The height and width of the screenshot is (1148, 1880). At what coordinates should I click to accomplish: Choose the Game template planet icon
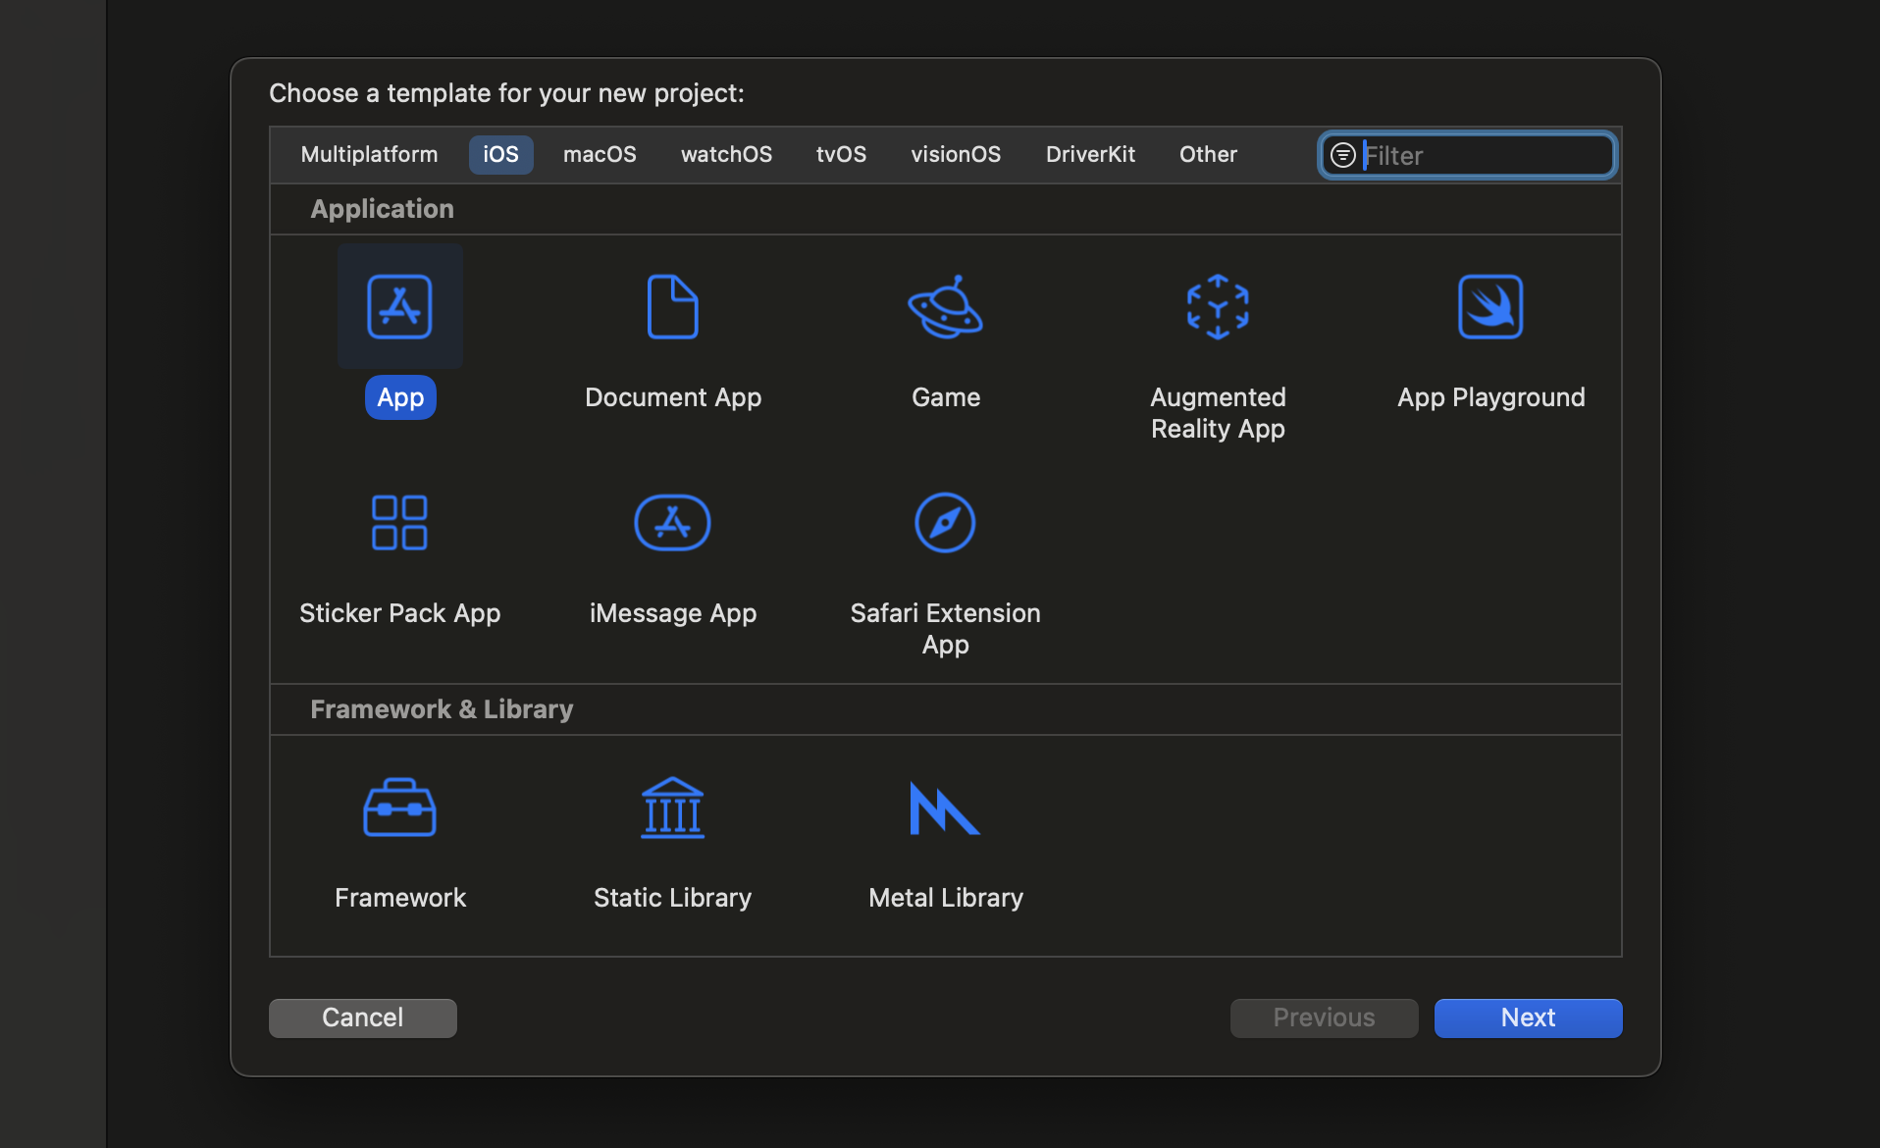(945, 307)
